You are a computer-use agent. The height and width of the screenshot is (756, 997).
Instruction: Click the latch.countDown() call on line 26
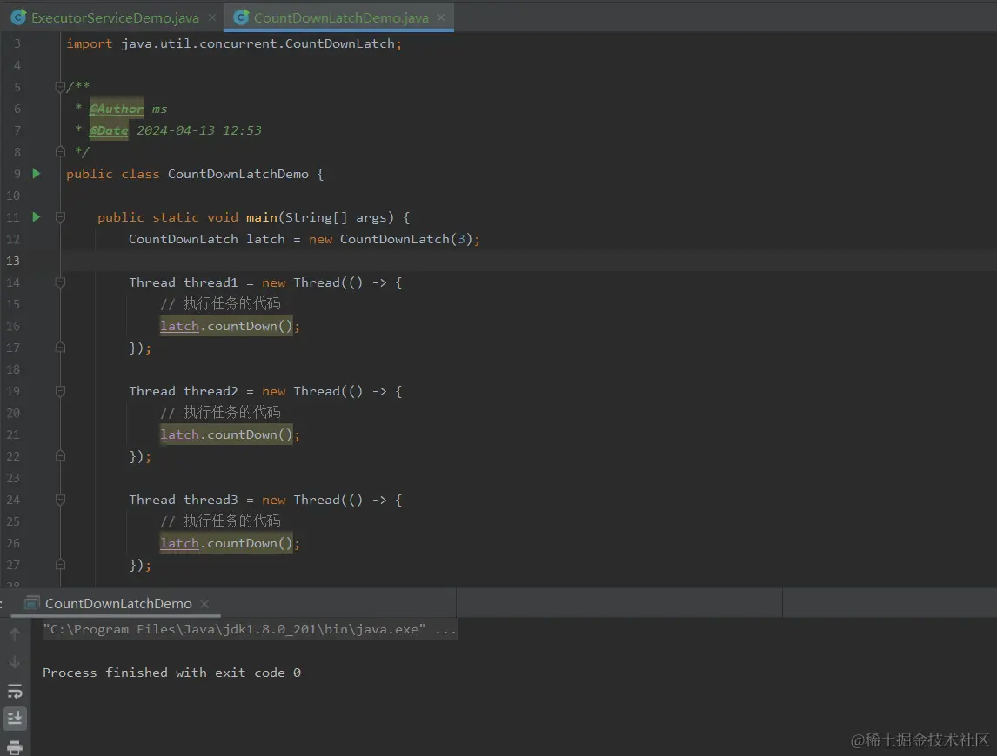coord(225,543)
